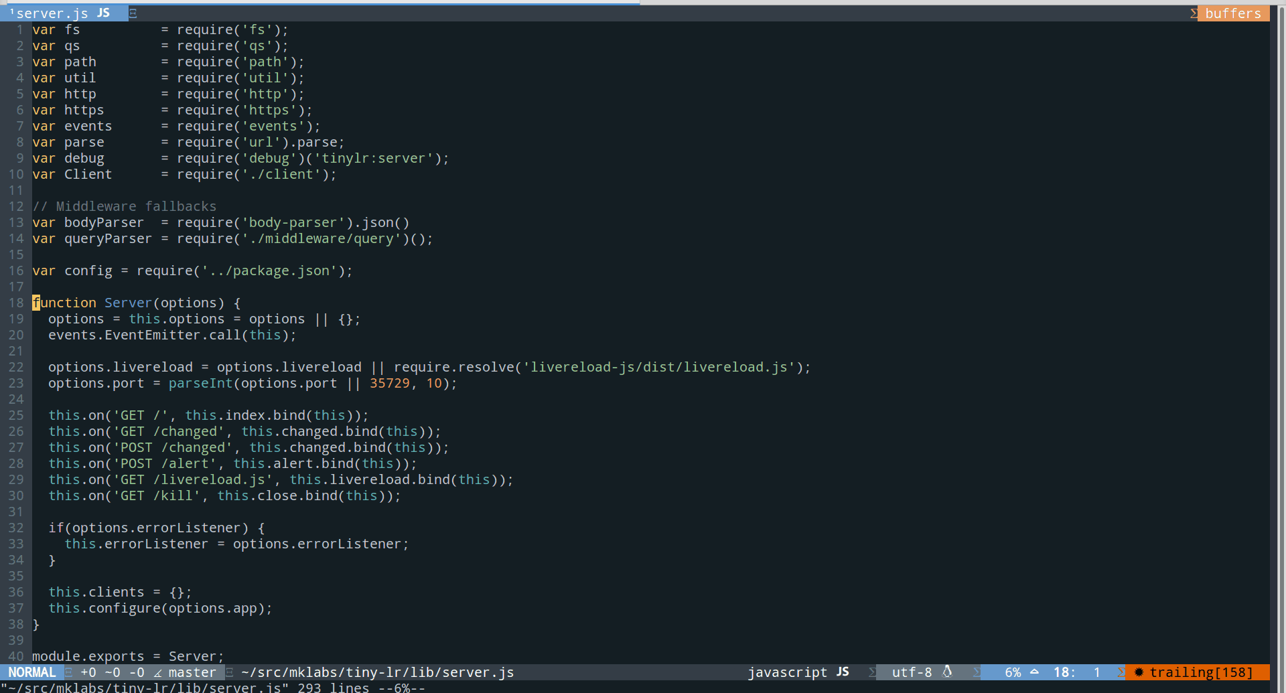Click this.clients = {} in line 36

117,592
